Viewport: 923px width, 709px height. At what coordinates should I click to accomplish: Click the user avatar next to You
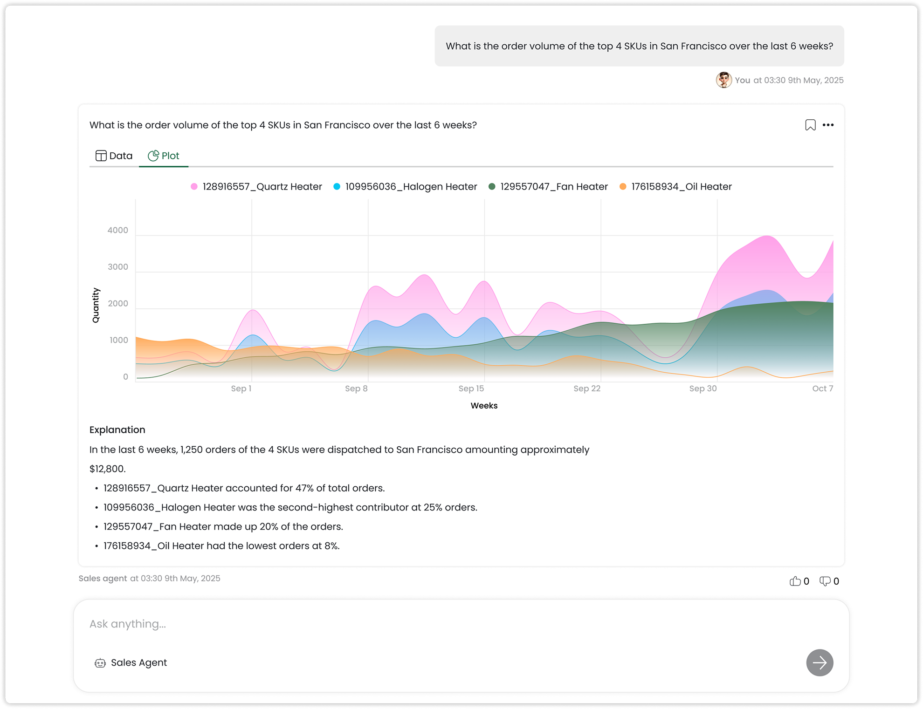(723, 80)
